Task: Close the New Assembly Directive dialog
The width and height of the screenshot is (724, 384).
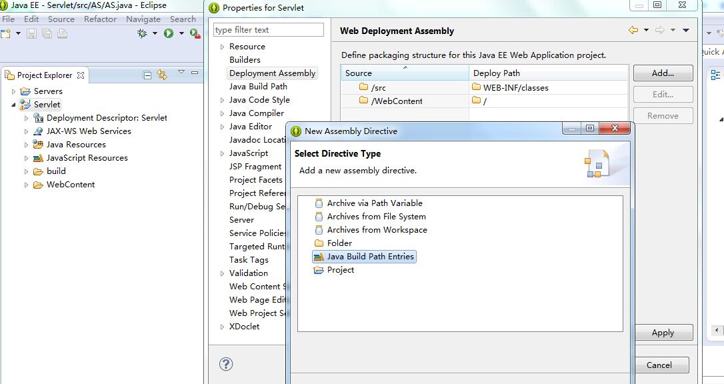Action: pyautogui.click(x=615, y=128)
